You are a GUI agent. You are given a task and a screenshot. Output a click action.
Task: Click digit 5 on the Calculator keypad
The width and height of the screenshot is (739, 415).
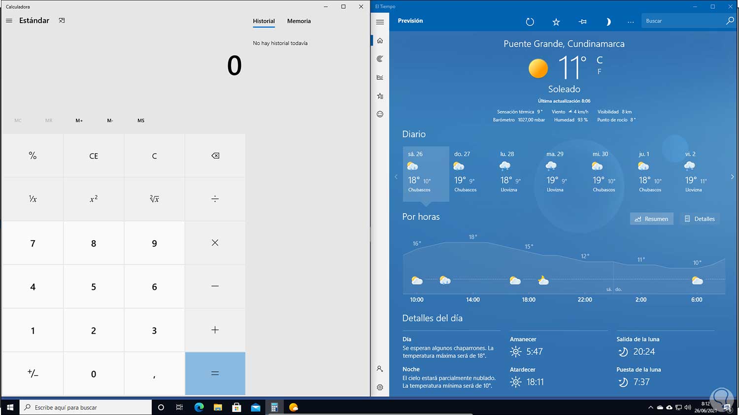[x=94, y=287]
